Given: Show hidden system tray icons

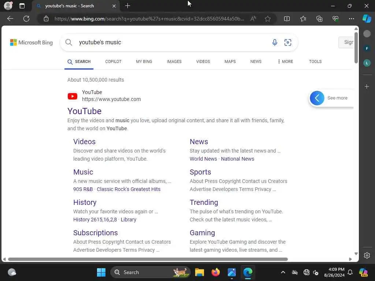Looking at the screenshot, I should pos(283,272).
